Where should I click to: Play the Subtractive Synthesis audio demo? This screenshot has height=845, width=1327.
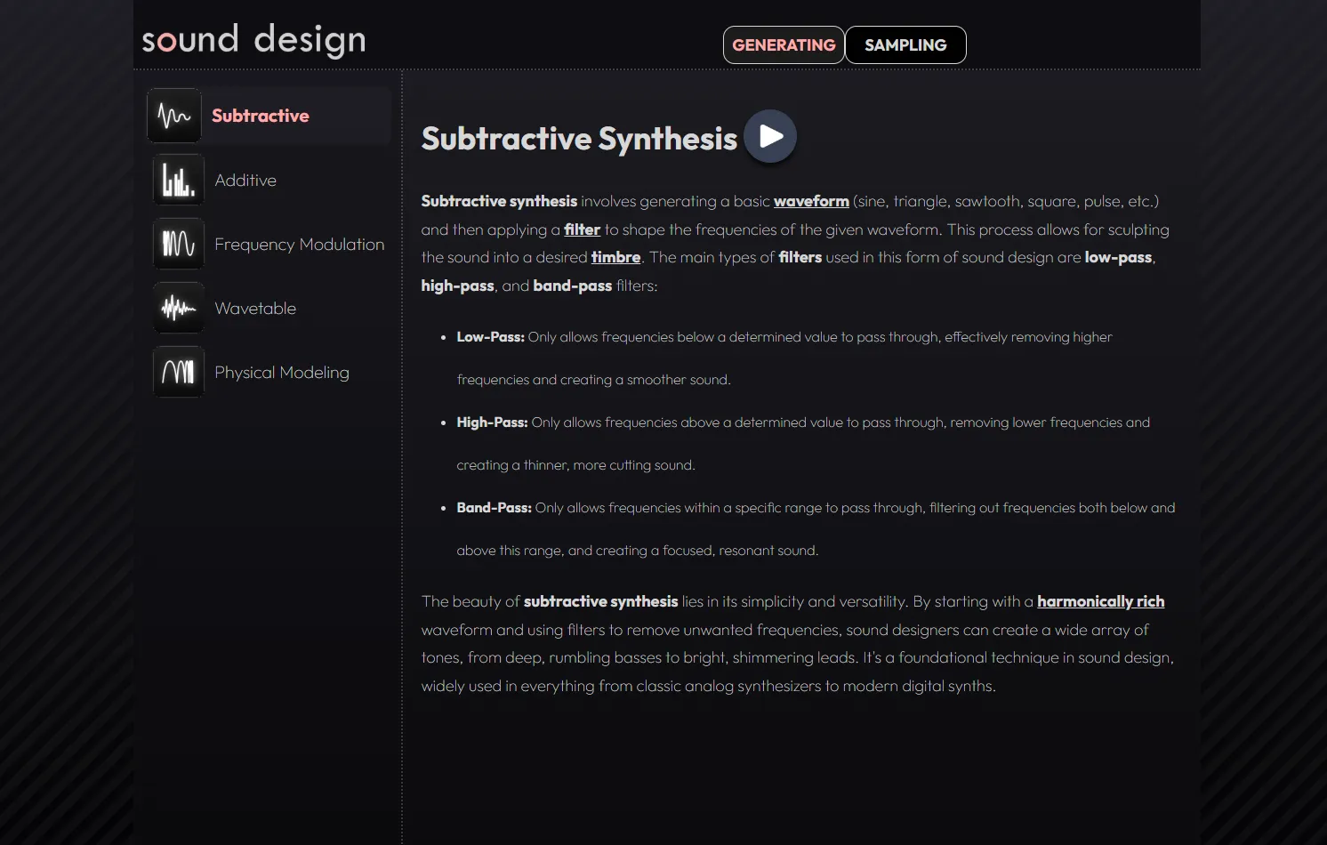770,136
